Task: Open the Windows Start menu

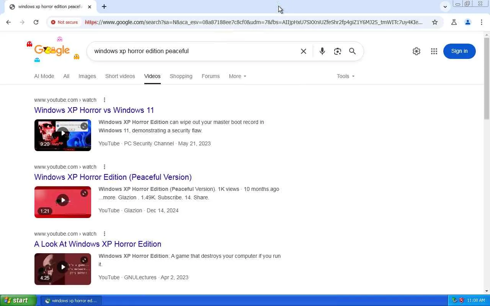Action: [18, 301]
